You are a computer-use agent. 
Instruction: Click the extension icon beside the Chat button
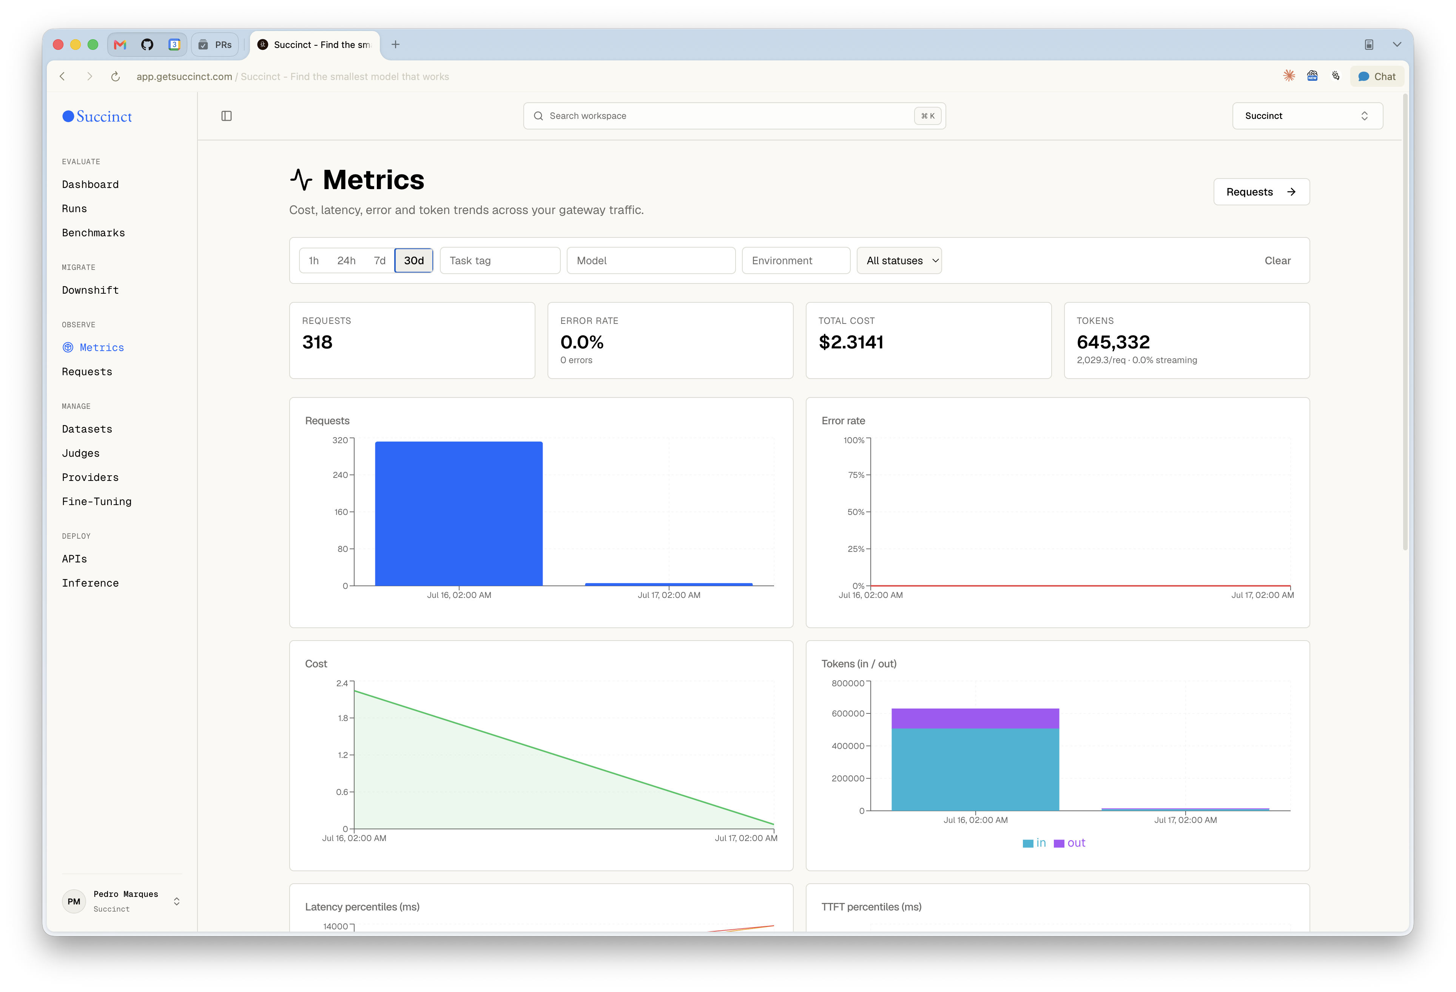point(1336,76)
